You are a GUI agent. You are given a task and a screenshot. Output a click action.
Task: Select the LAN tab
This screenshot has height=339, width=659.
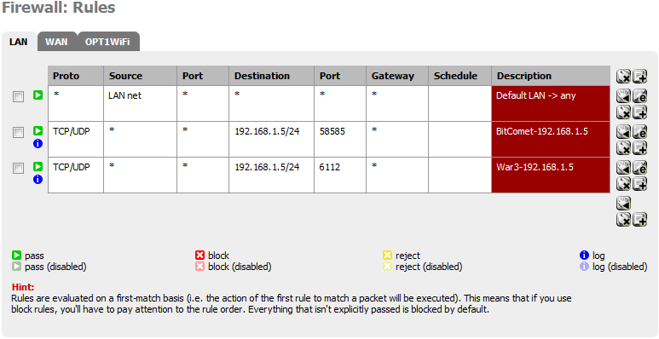pyautogui.click(x=19, y=42)
